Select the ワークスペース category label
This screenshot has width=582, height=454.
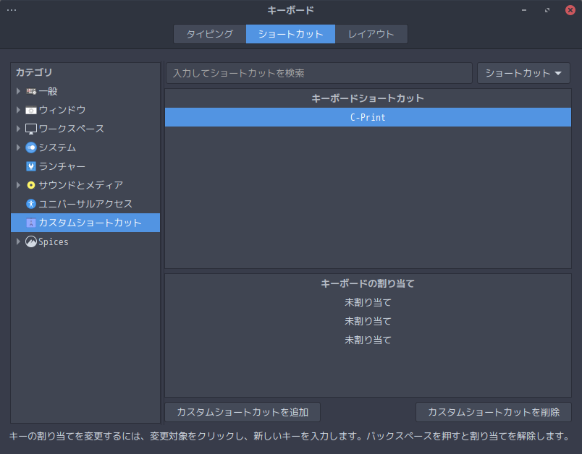[x=72, y=129]
